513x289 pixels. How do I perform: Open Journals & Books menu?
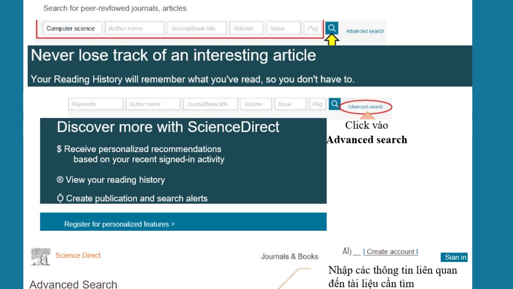290,256
